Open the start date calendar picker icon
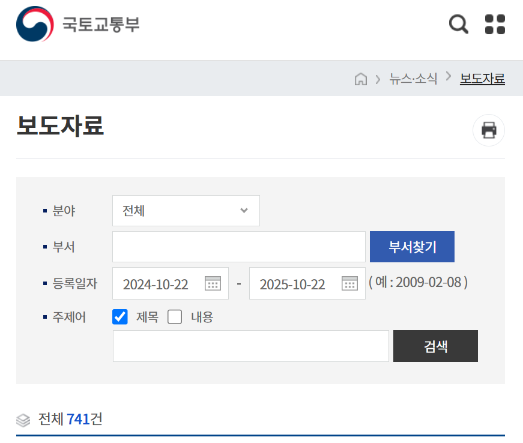This screenshot has height=443, width=523. [x=213, y=283]
